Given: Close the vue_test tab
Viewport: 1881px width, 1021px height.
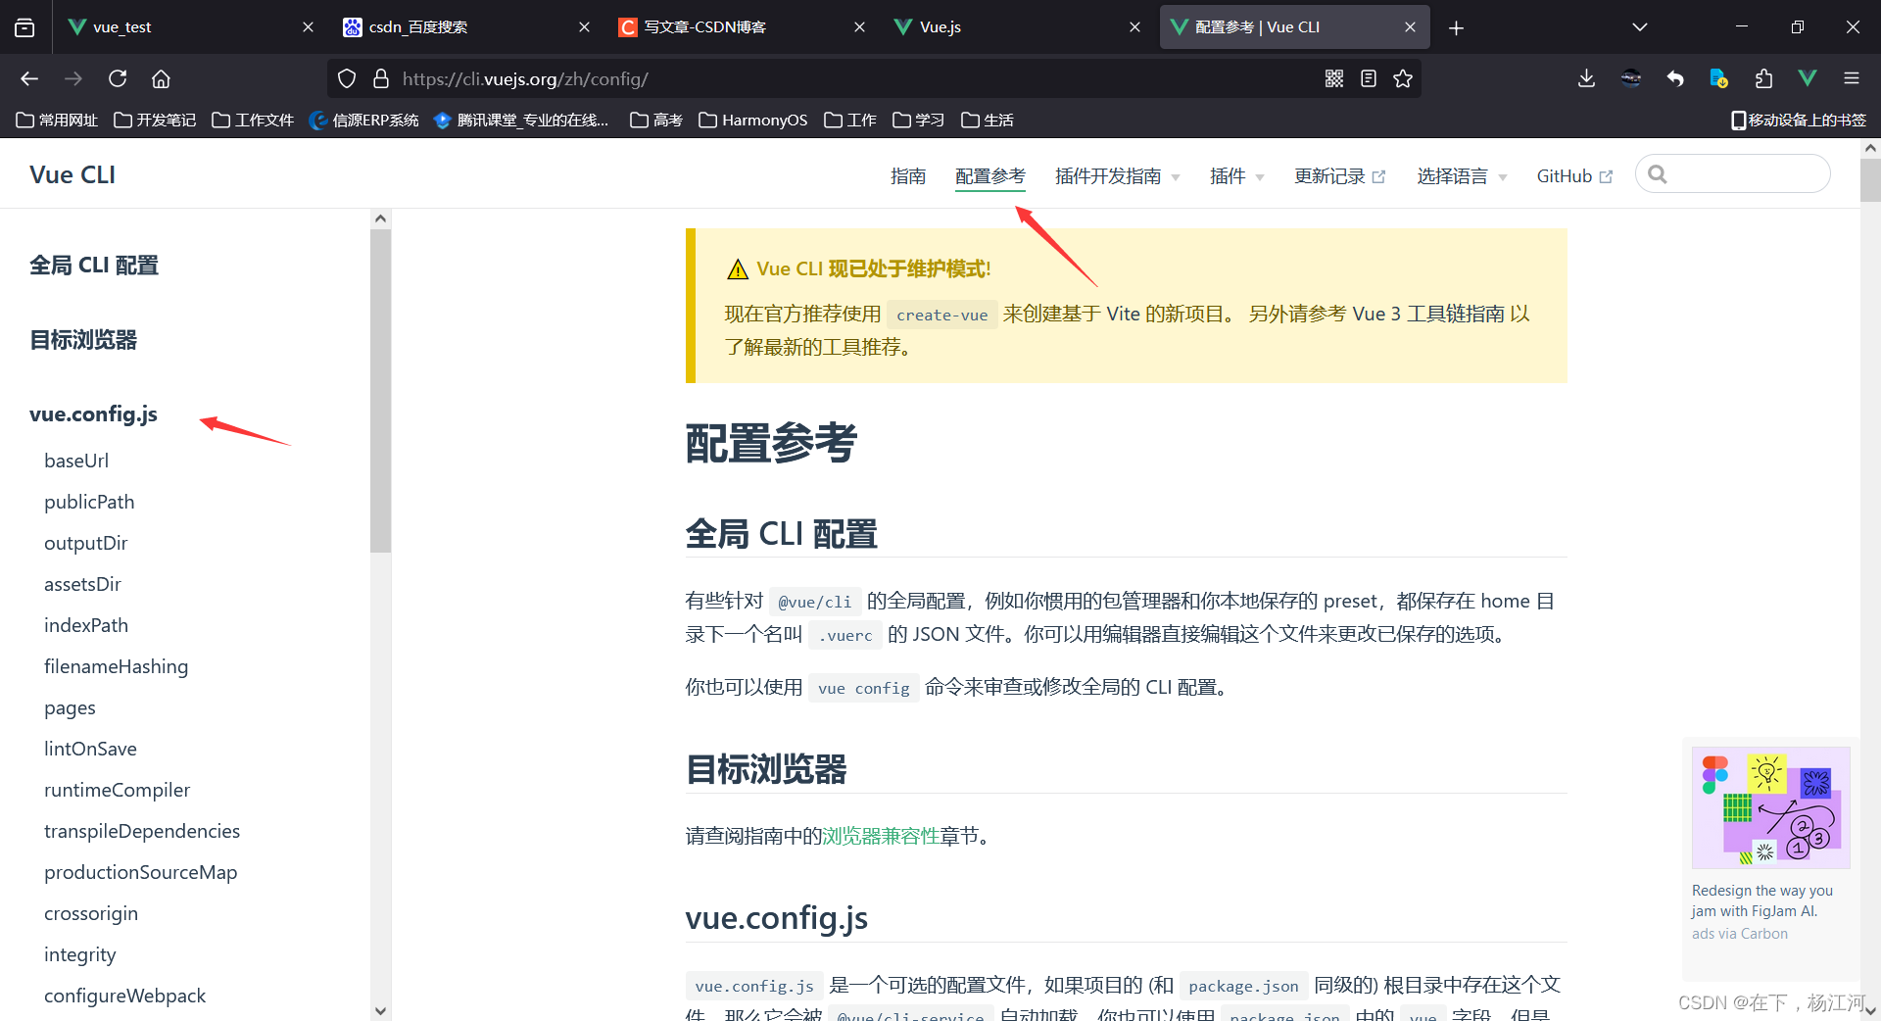Looking at the screenshot, I should pos(308,27).
